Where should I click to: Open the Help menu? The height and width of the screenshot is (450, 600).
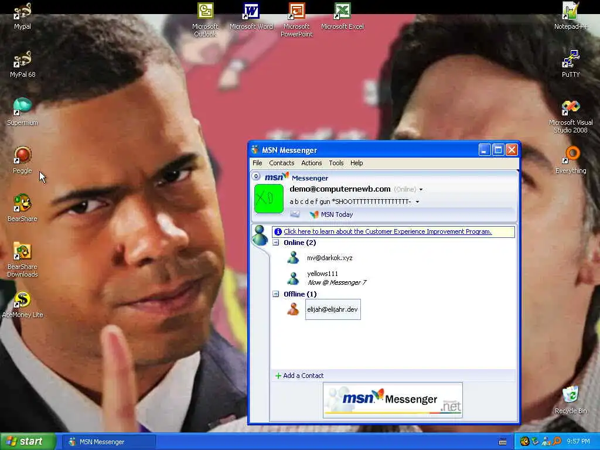point(357,163)
